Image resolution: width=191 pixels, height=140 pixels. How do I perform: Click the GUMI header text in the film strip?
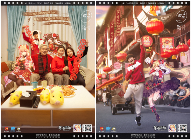(39, 3)
